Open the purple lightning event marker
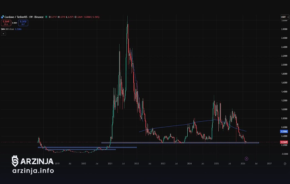The height and width of the screenshot is (184, 290). (246, 159)
